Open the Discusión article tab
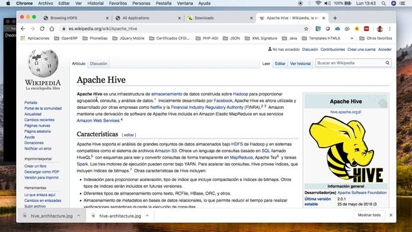 point(98,63)
